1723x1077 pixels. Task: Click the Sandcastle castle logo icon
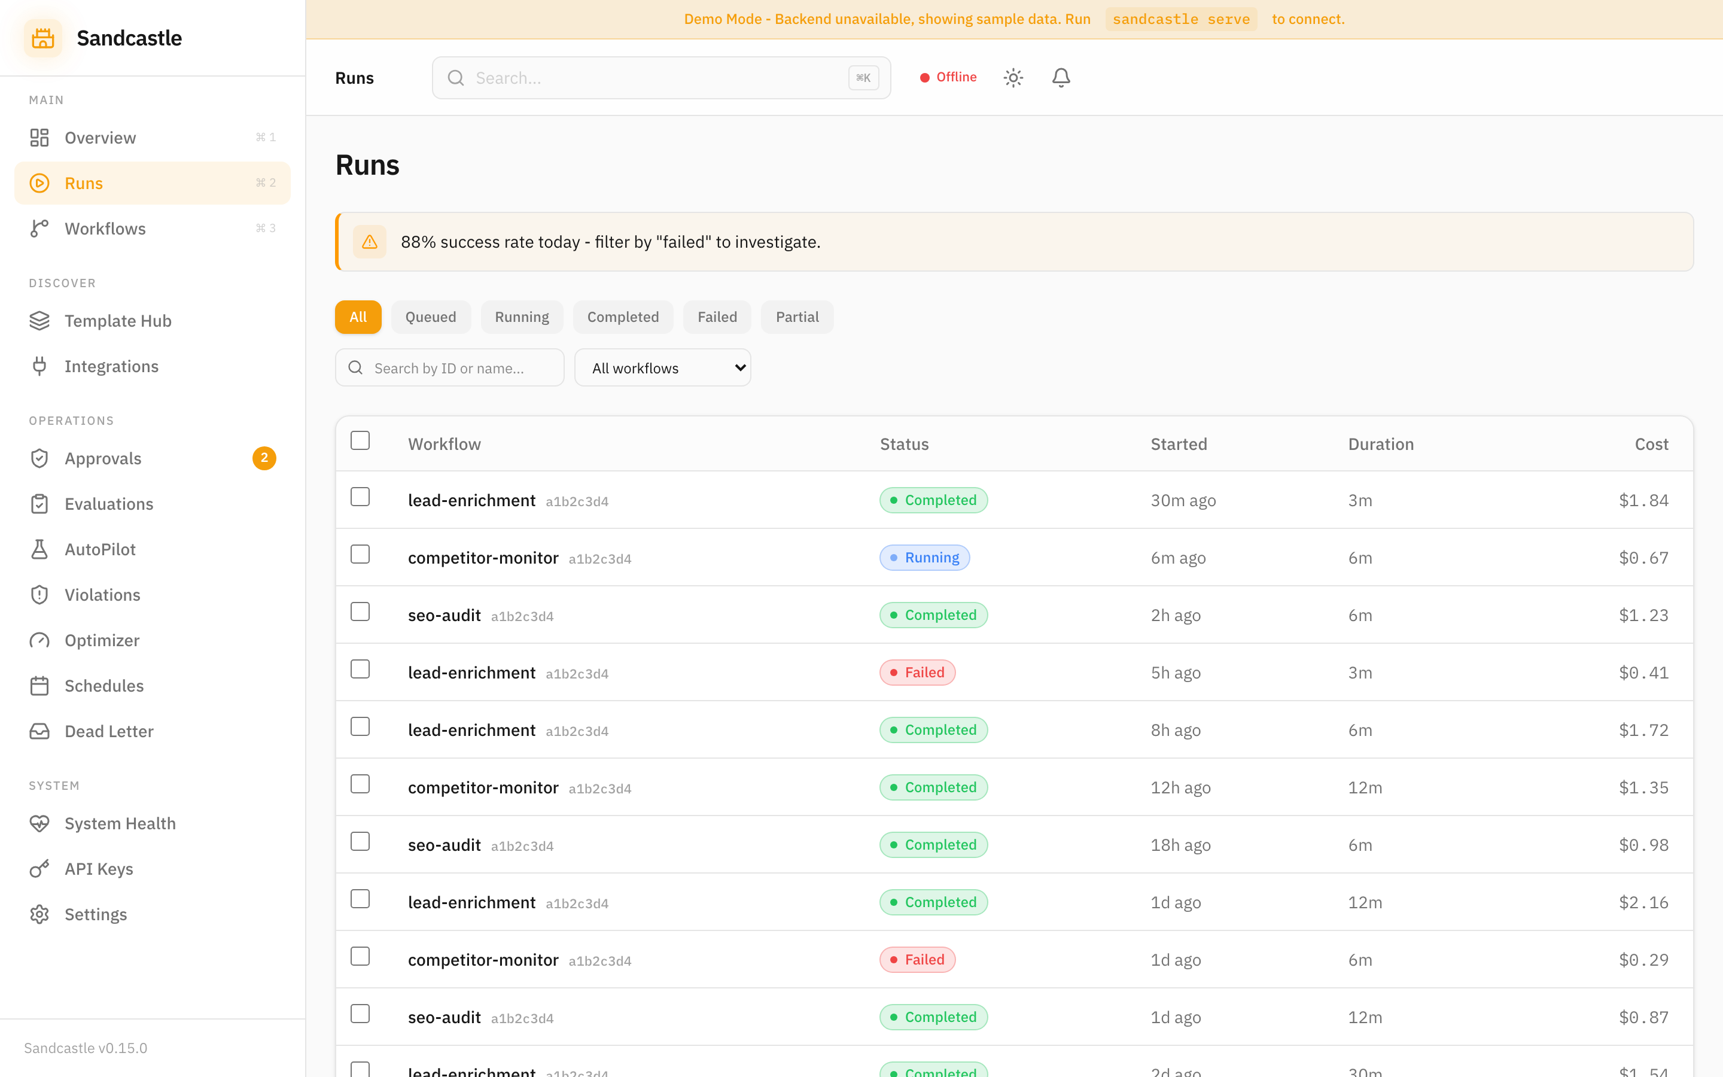42,38
